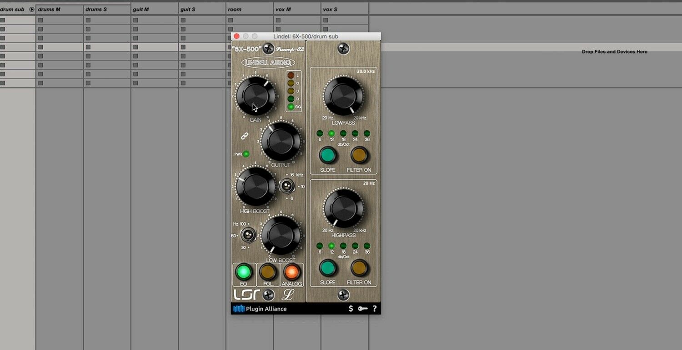The image size is (682, 350).
Task: Click the 12 dB/Oct LED under Lowpass
Action: (331, 133)
